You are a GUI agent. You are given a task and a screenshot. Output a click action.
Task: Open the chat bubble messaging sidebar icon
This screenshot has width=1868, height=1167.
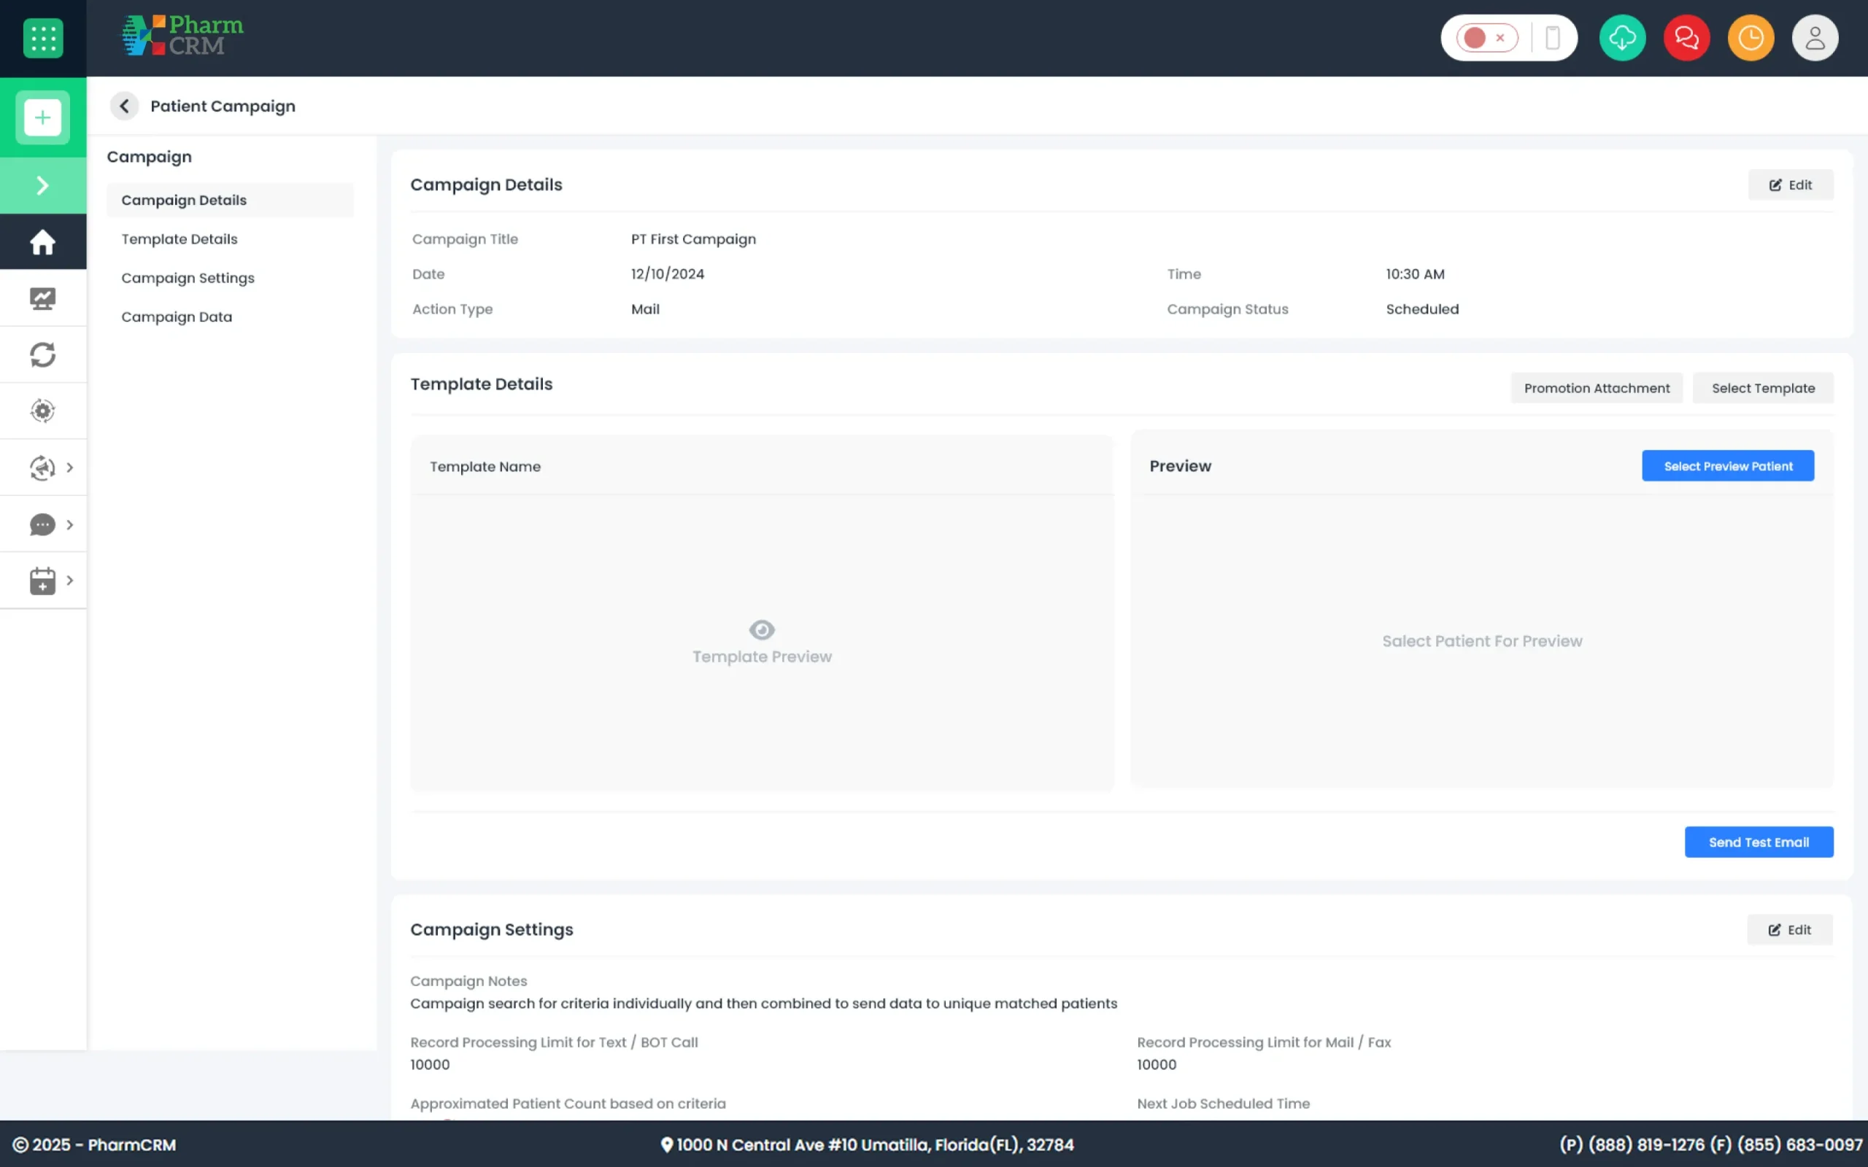coord(42,525)
